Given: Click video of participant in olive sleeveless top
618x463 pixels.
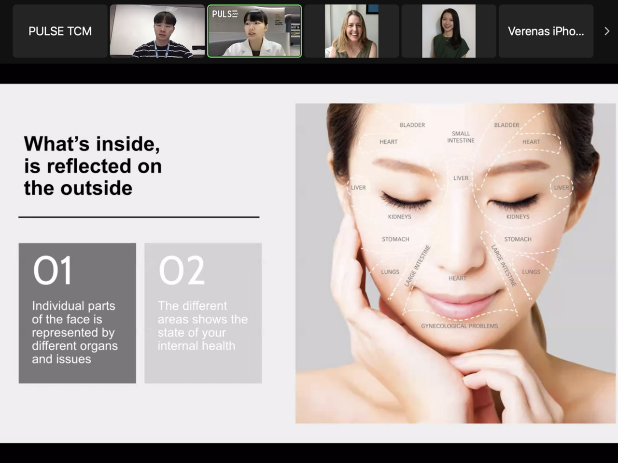Looking at the screenshot, I should [x=351, y=31].
